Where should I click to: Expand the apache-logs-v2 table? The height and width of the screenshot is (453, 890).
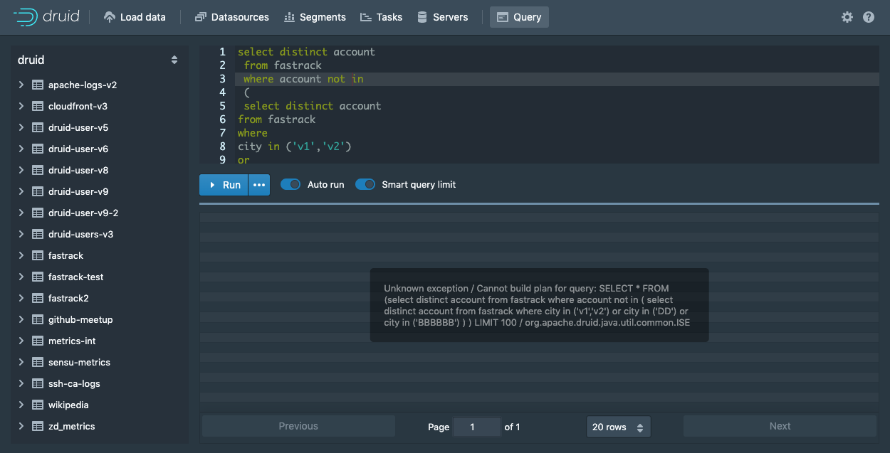(x=21, y=85)
